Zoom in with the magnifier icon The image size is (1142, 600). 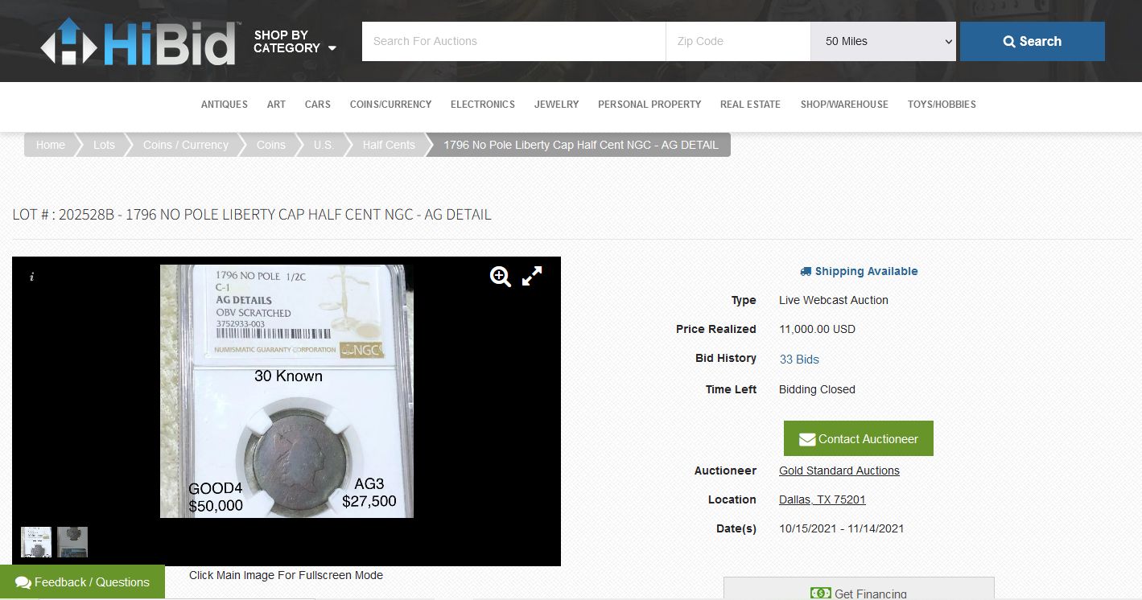(501, 277)
